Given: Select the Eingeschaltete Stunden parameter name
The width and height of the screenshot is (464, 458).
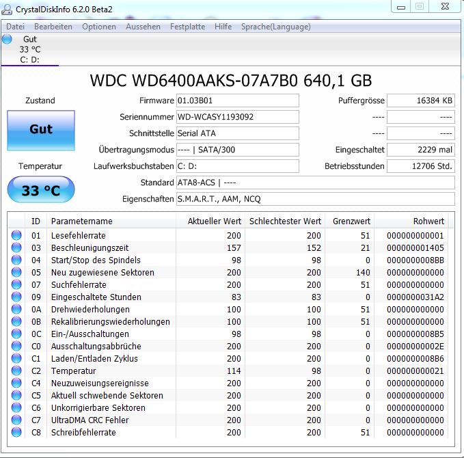Looking at the screenshot, I should (96, 297).
